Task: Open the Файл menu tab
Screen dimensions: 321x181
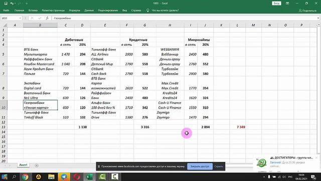Action: click(x=6, y=10)
